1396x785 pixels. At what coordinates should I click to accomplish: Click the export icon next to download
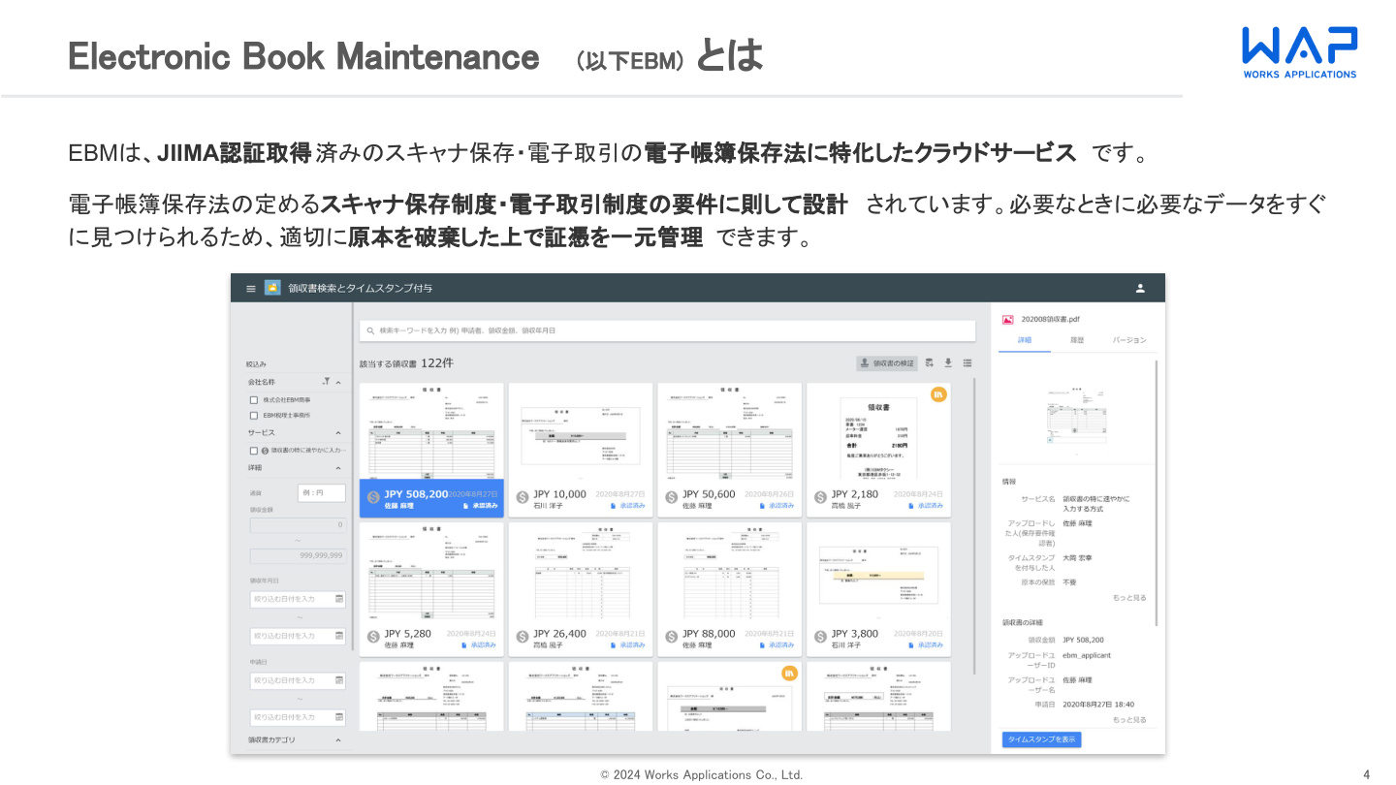pos(930,363)
